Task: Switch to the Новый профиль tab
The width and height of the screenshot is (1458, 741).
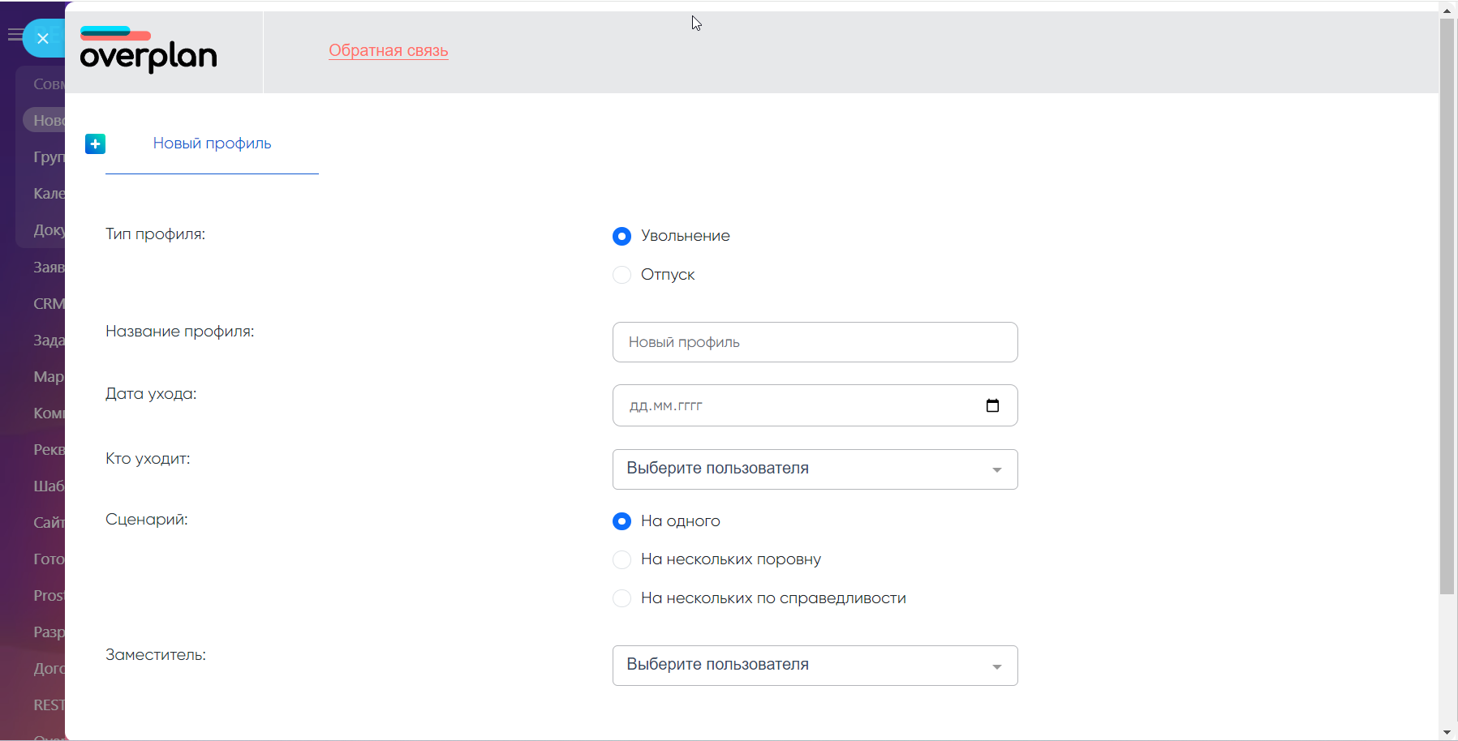Action: pyautogui.click(x=212, y=143)
